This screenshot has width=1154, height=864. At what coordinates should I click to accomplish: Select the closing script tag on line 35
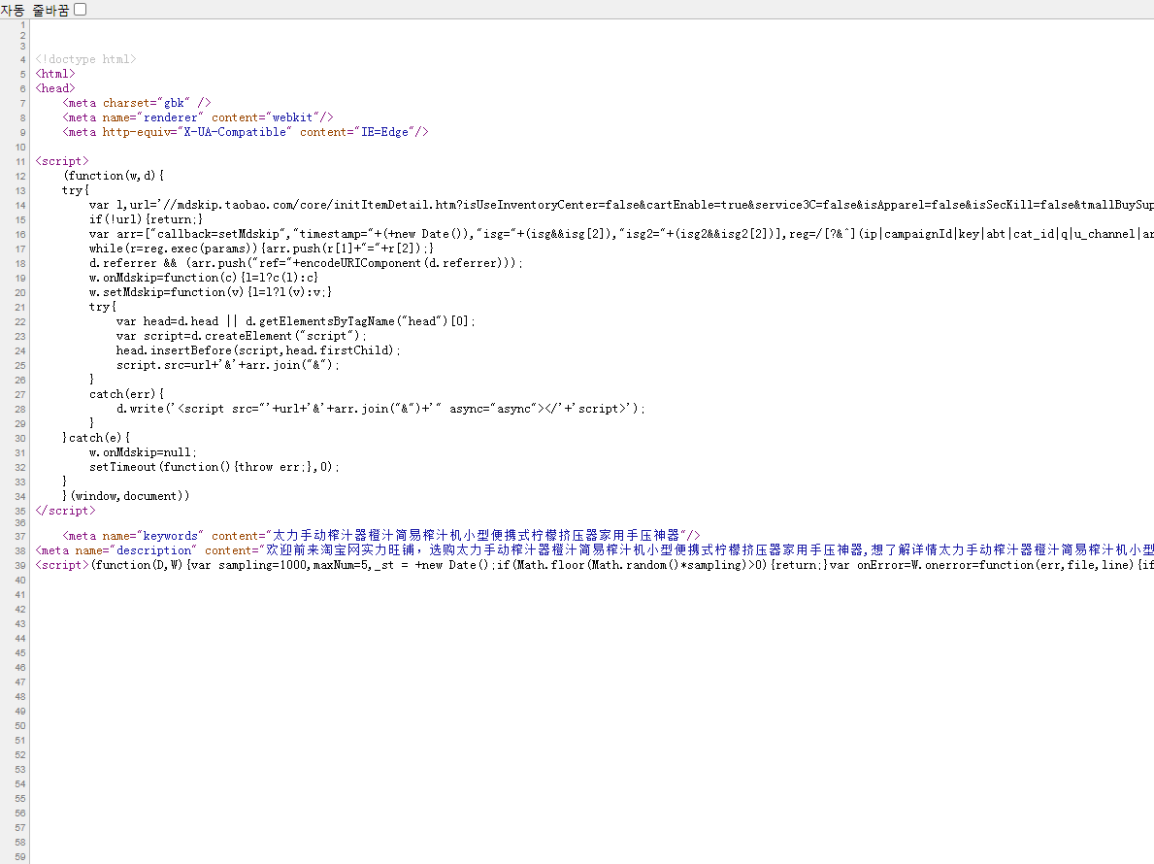point(65,511)
